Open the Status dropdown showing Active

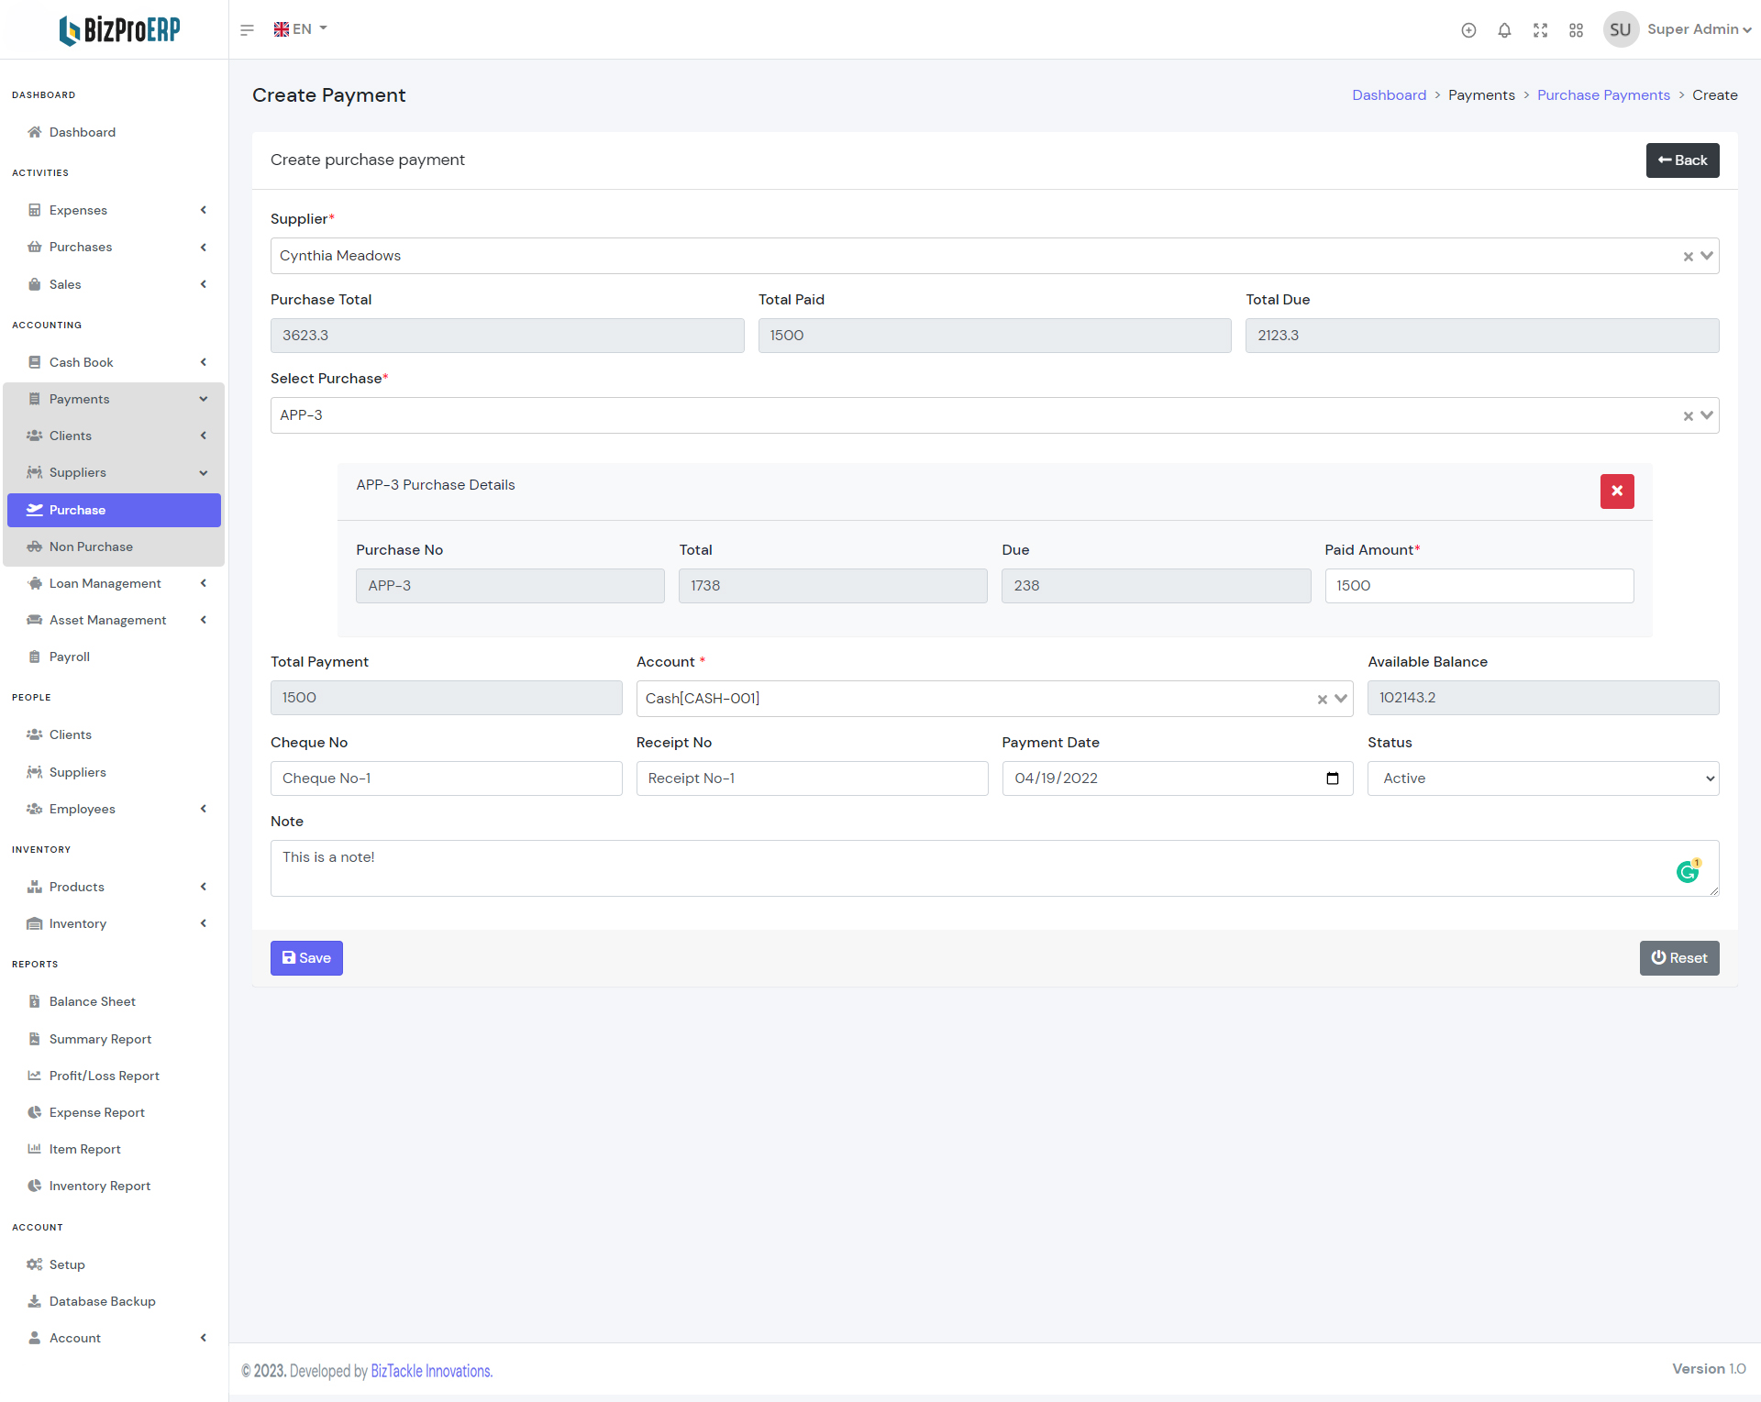pyautogui.click(x=1543, y=778)
